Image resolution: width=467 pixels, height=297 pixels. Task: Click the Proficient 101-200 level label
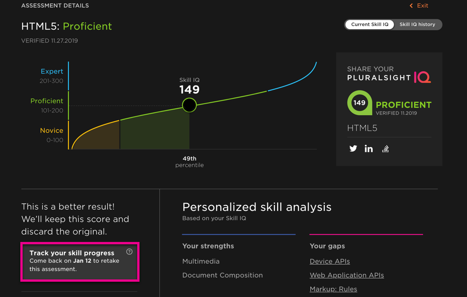click(47, 105)
